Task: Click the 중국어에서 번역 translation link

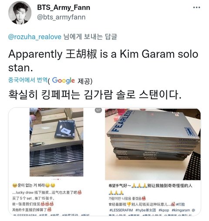Action: pyautogui.click(x=28, y=80)
